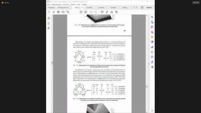Send file by email envelope icon

(63, 12)
